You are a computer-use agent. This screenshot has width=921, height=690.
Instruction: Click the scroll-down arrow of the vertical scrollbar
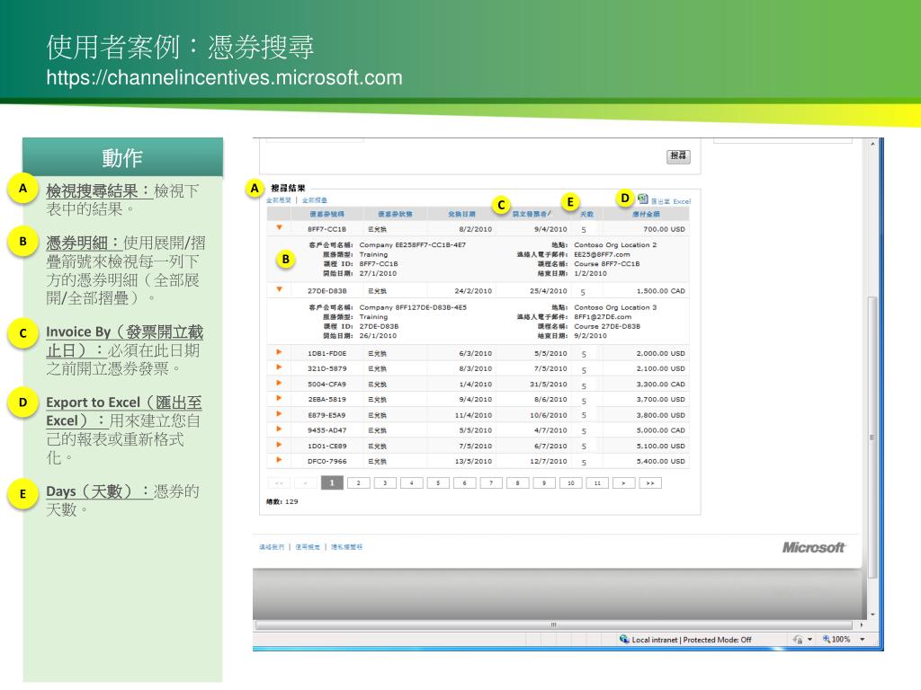(872, 615)
